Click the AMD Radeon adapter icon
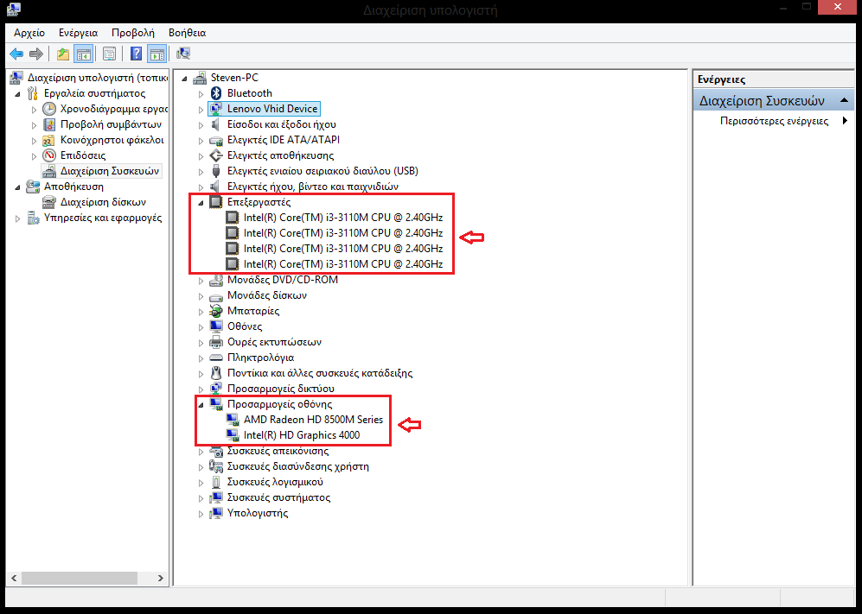Screen dimensions: 862x614 233,420
